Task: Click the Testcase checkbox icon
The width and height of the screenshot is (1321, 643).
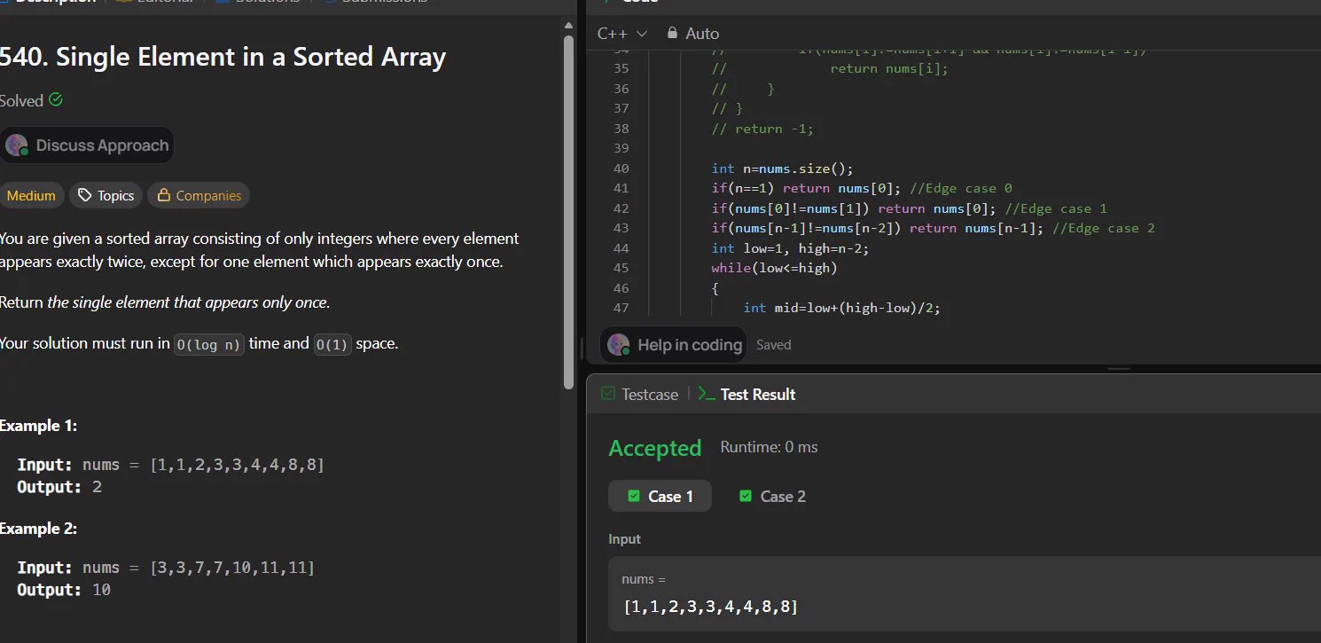Action: coord(608,394)
